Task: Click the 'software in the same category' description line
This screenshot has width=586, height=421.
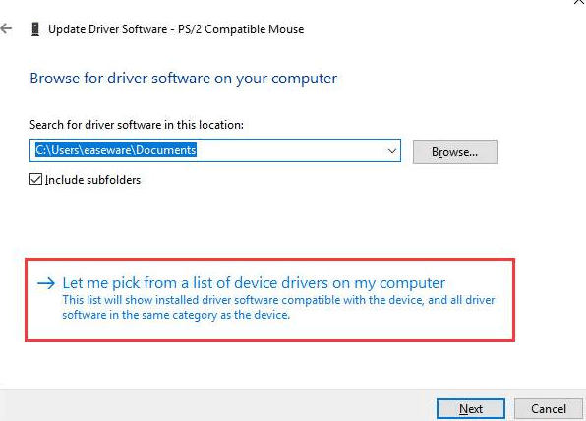Action: point(176,315)
